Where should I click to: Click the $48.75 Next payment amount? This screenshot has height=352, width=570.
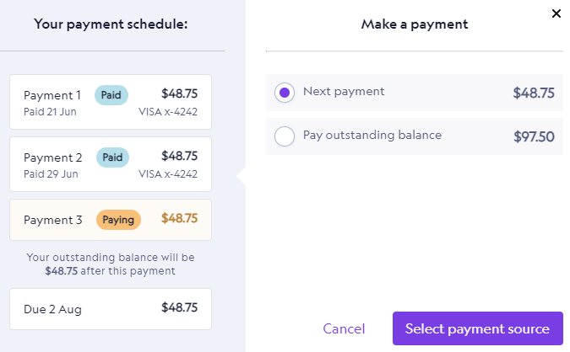(534, 93)
